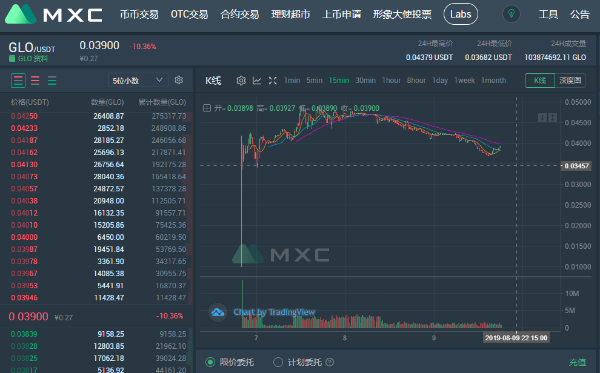Open 理财超市 menu item

click(290, 15)
